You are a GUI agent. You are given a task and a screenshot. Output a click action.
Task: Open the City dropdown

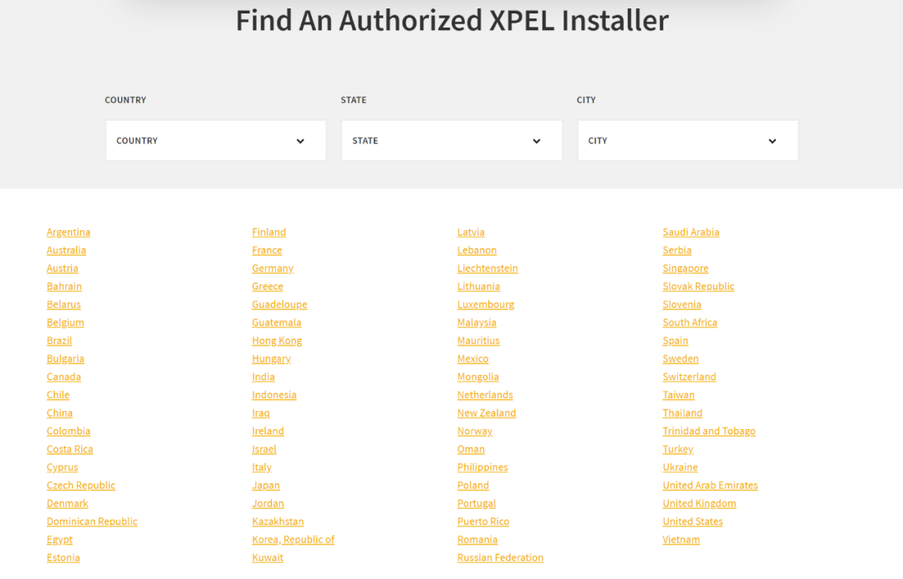tap(687, 141)
